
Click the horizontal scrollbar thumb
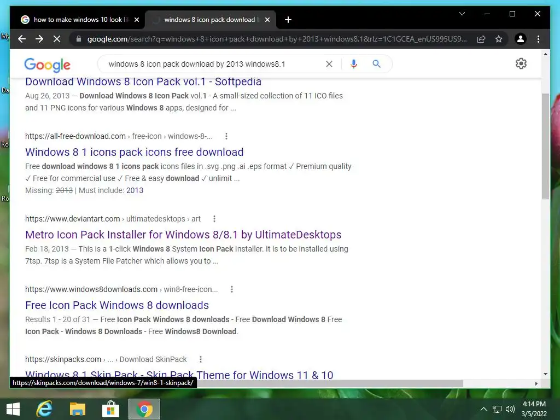(x=329, y=383)
